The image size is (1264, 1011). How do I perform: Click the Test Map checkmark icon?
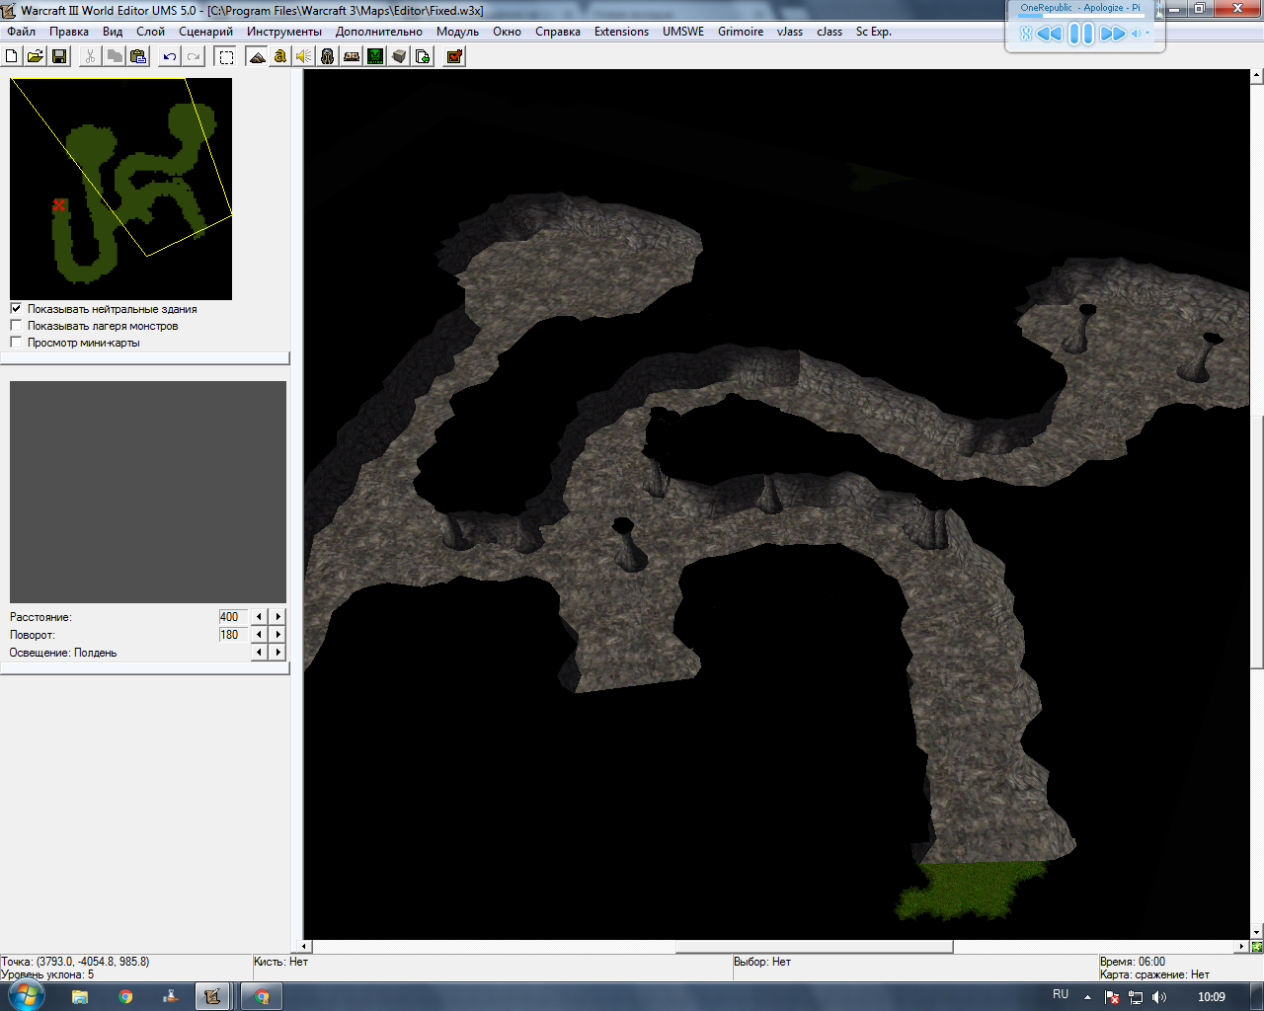point(454,56)
